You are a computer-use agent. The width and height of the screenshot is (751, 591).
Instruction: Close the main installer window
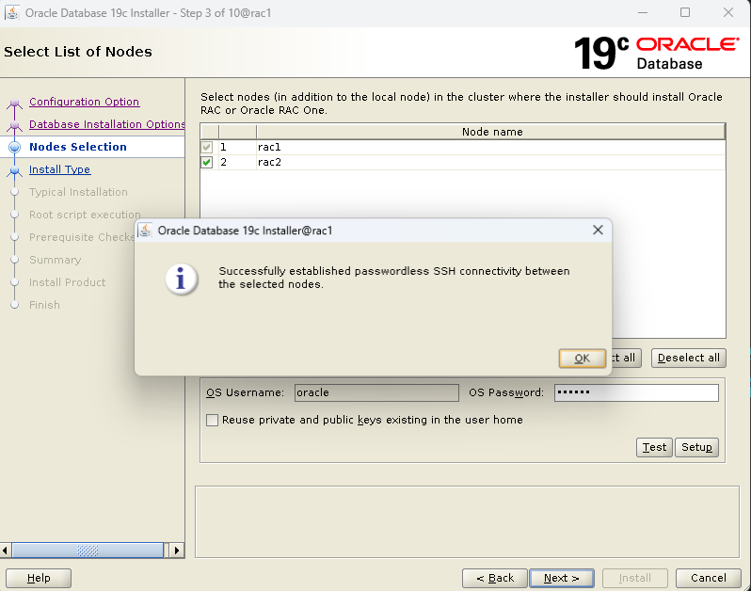(x=728, y=12)
